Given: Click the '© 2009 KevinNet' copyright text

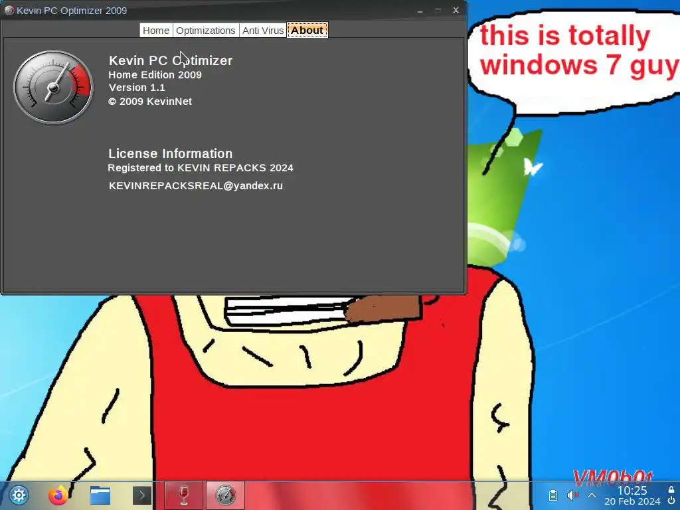Looking at the screenshot, I should pos(150,102).
